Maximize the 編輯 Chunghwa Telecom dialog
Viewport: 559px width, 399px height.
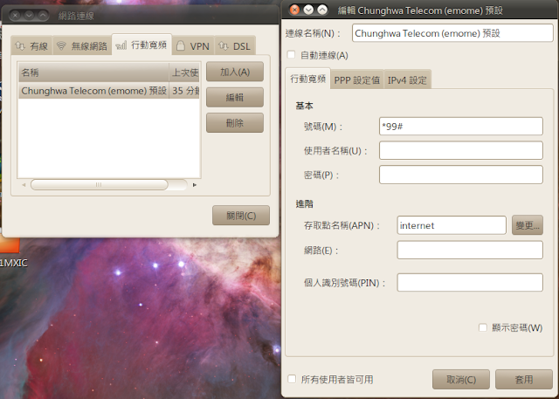tap(322, 10)
